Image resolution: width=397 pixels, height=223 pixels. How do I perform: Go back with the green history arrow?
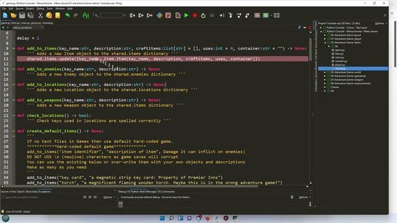pos(3,27)
